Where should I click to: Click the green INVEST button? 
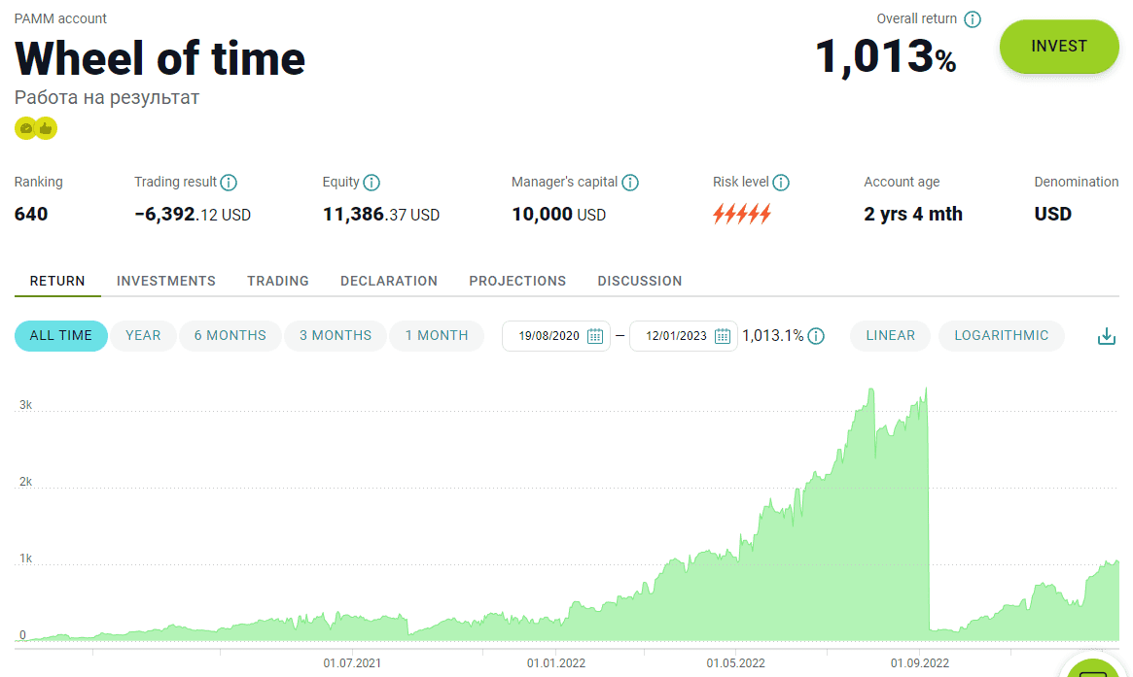pos(1058,47)
